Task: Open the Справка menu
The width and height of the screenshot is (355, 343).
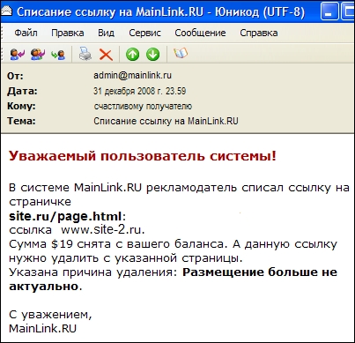Action: (259, 33)
